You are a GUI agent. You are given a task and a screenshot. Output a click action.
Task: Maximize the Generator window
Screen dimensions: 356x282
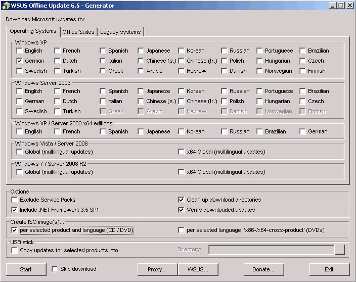pos(340,6)
